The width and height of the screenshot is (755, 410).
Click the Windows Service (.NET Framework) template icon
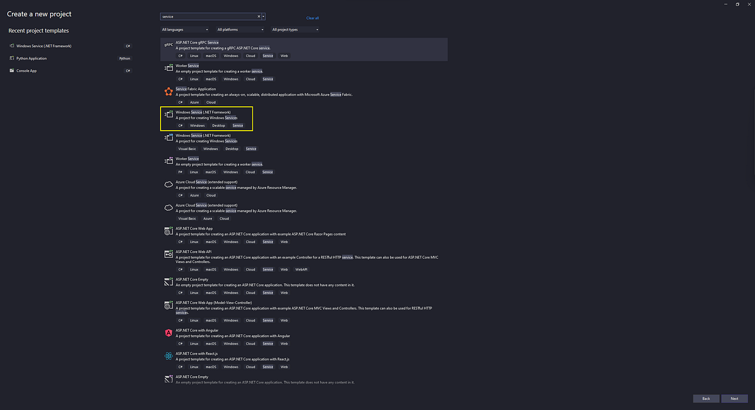coord(168,115)
